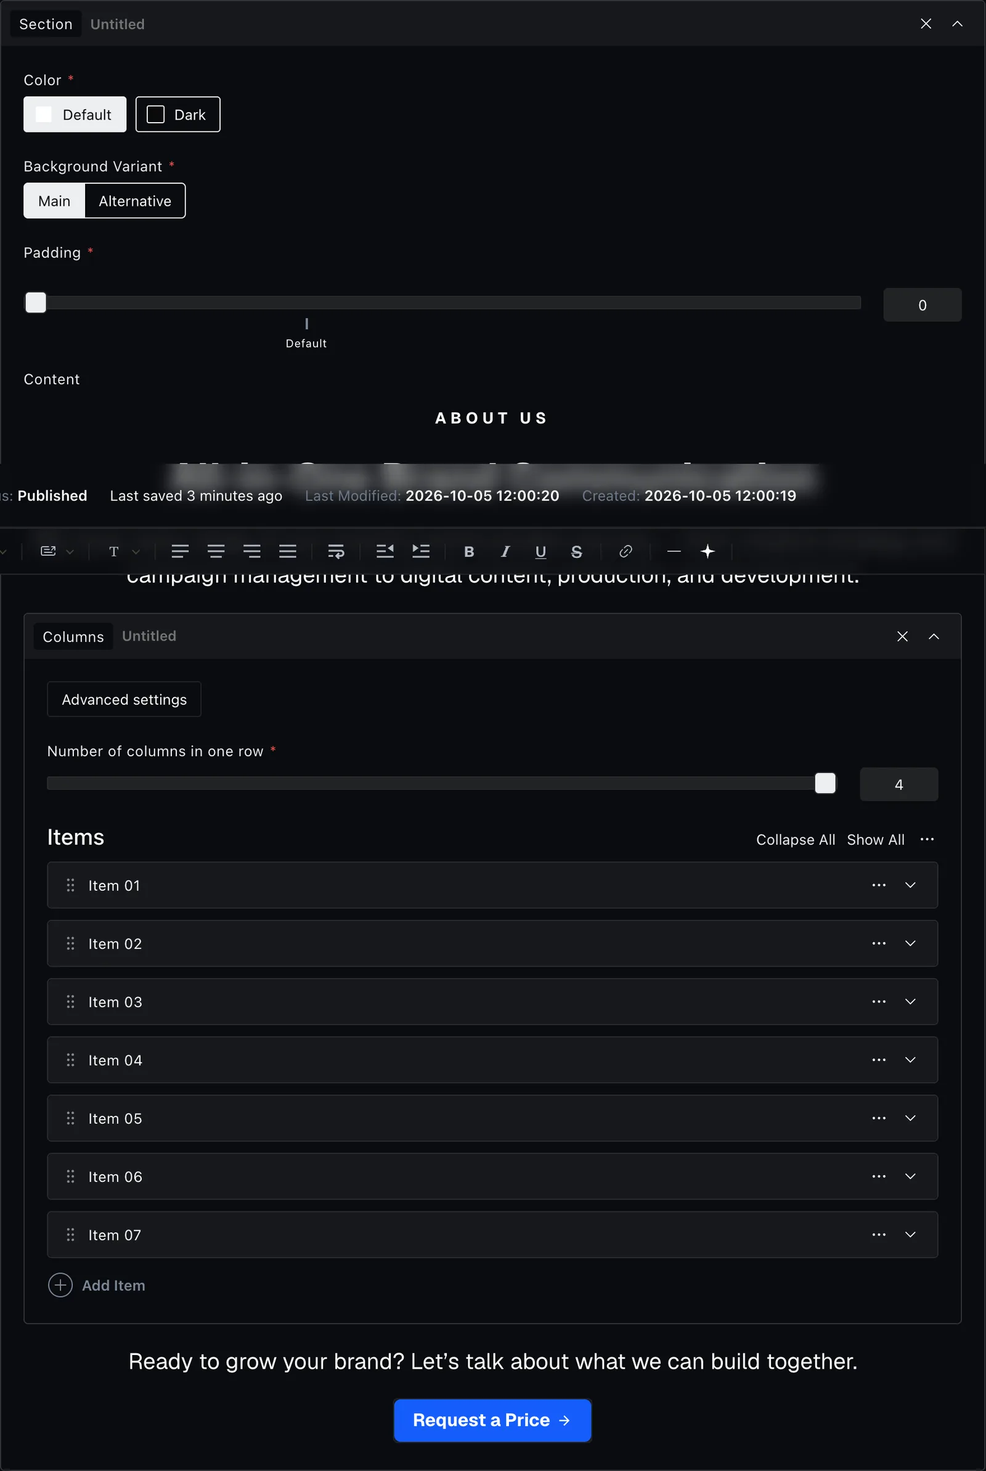This screenshot has width=986, height=1471.
Task: Insert horizontal rule line
Action: pos(674,552)
